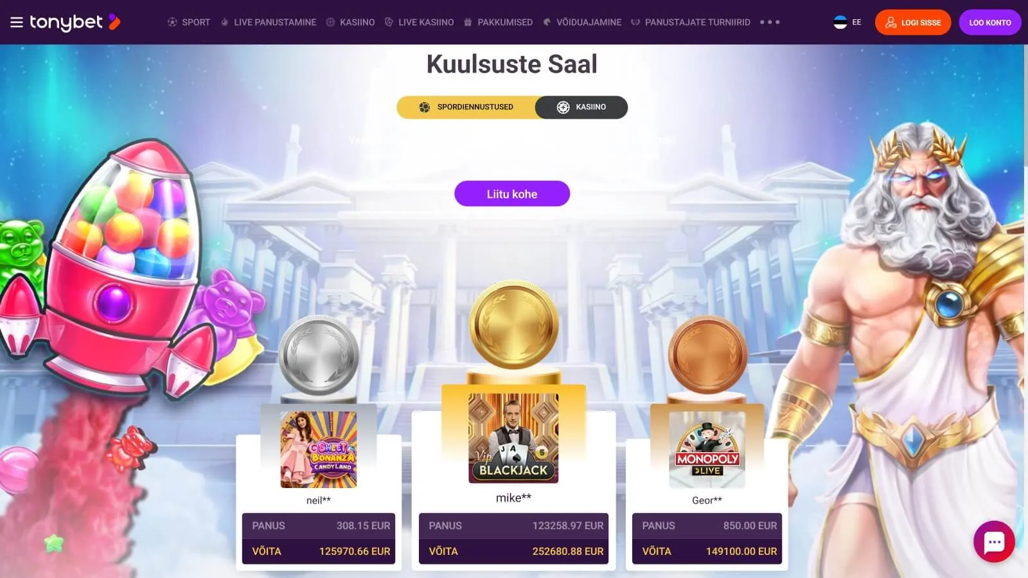This screenshot has height=578, width=1028.
Task: Expand the EE language selector
Action: (847, 22)
